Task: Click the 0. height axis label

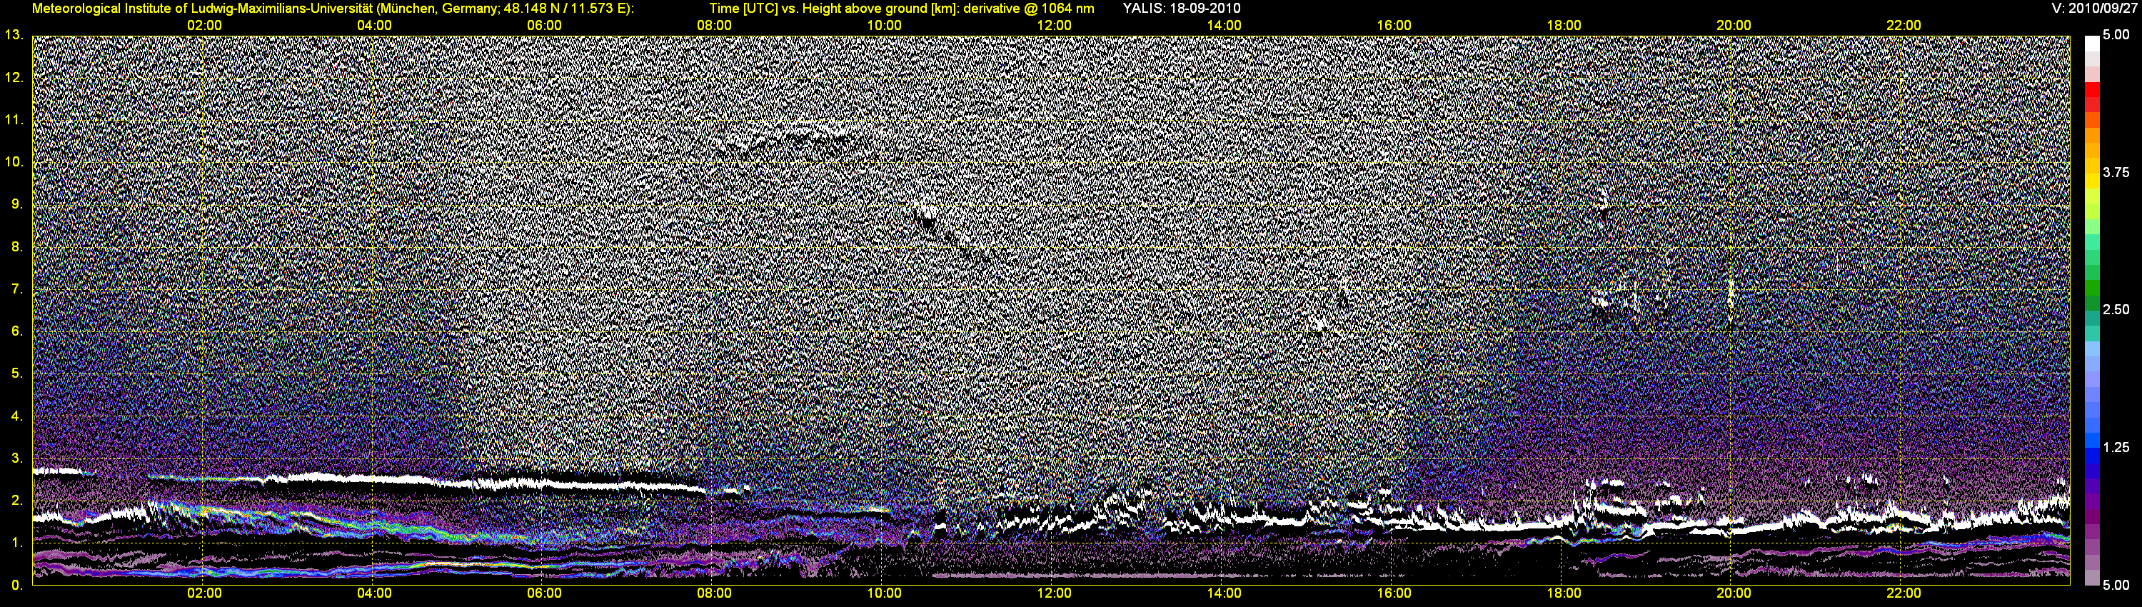Action: pyautogui.click(x=17, y=586)
